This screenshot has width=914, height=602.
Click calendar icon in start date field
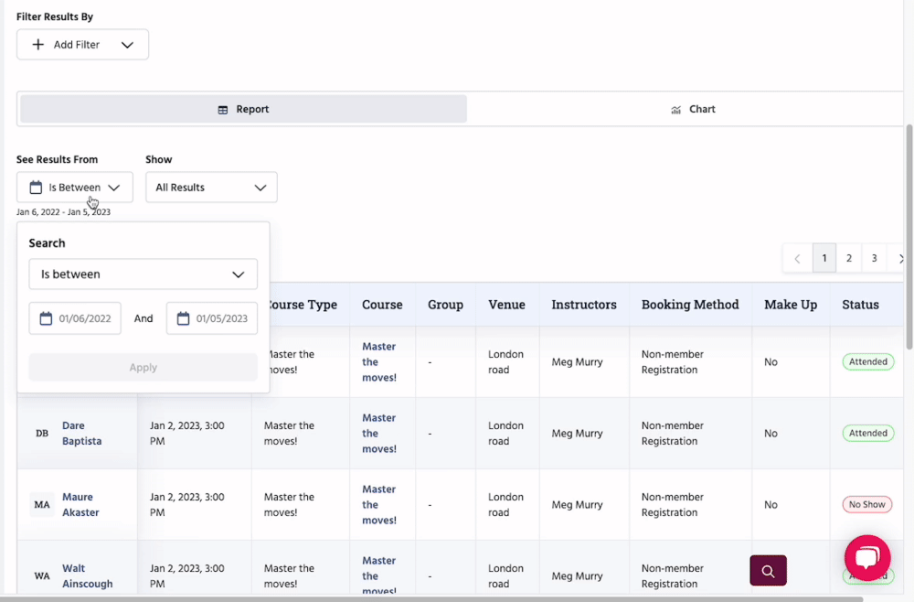coord(46,318)
